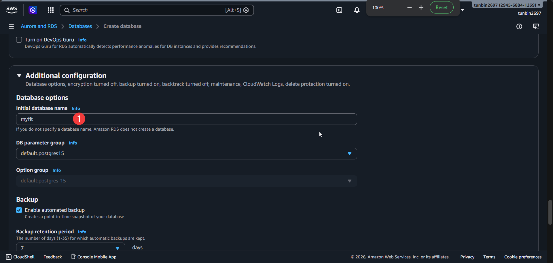This screenshot has width=553, height=263.
Task: Click the zoom in plus icon
Action: (x=421, y=7)
